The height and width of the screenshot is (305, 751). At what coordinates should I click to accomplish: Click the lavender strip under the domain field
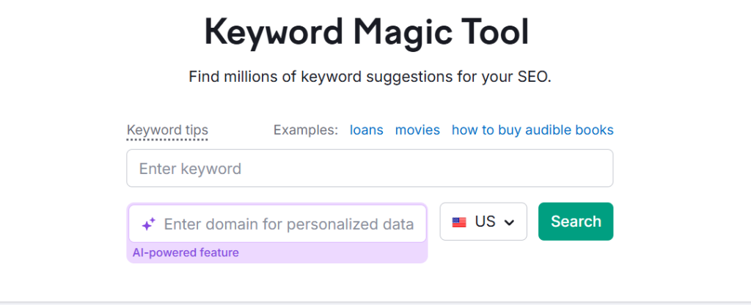click(x=330, y=254)
